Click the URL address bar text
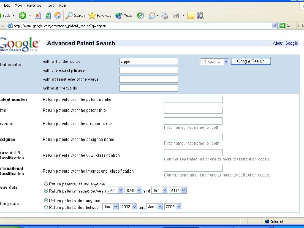Image resolution: width=304 pixels, height=228 pixels. click(60, 26)
